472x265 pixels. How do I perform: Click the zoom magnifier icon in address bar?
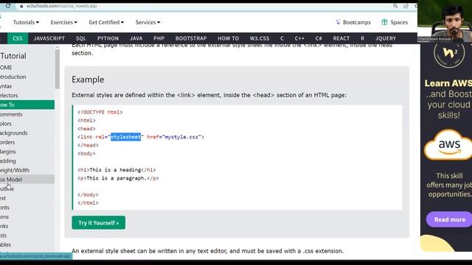click(395, 6)
